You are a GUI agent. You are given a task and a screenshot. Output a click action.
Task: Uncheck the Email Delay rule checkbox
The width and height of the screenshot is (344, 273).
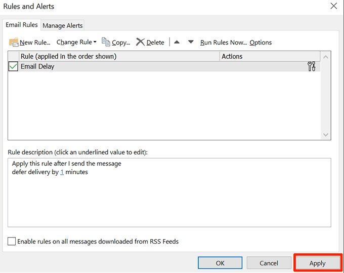tap(14, 66)
